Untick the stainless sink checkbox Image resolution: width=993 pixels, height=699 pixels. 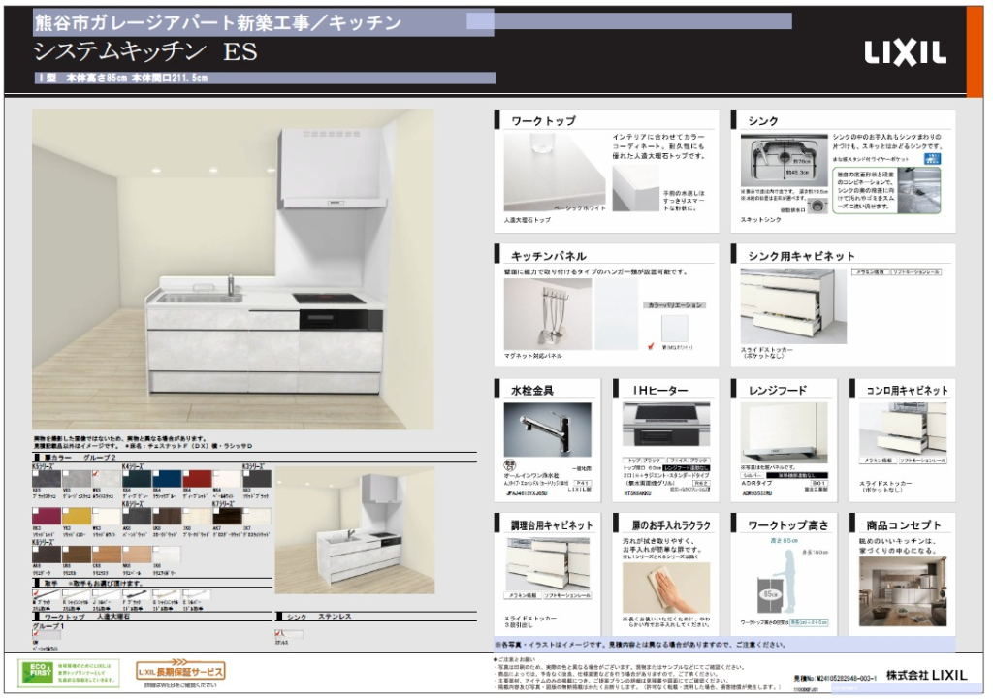(278, 632)
